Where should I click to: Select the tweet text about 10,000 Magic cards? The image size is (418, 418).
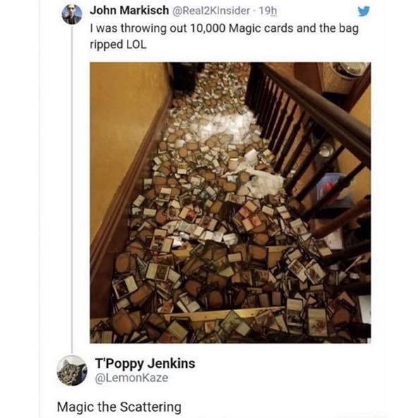point(224,36)
